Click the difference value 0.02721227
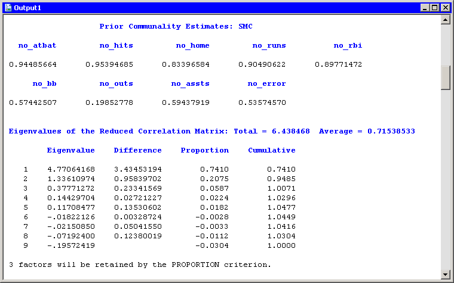 coord(138,198)
